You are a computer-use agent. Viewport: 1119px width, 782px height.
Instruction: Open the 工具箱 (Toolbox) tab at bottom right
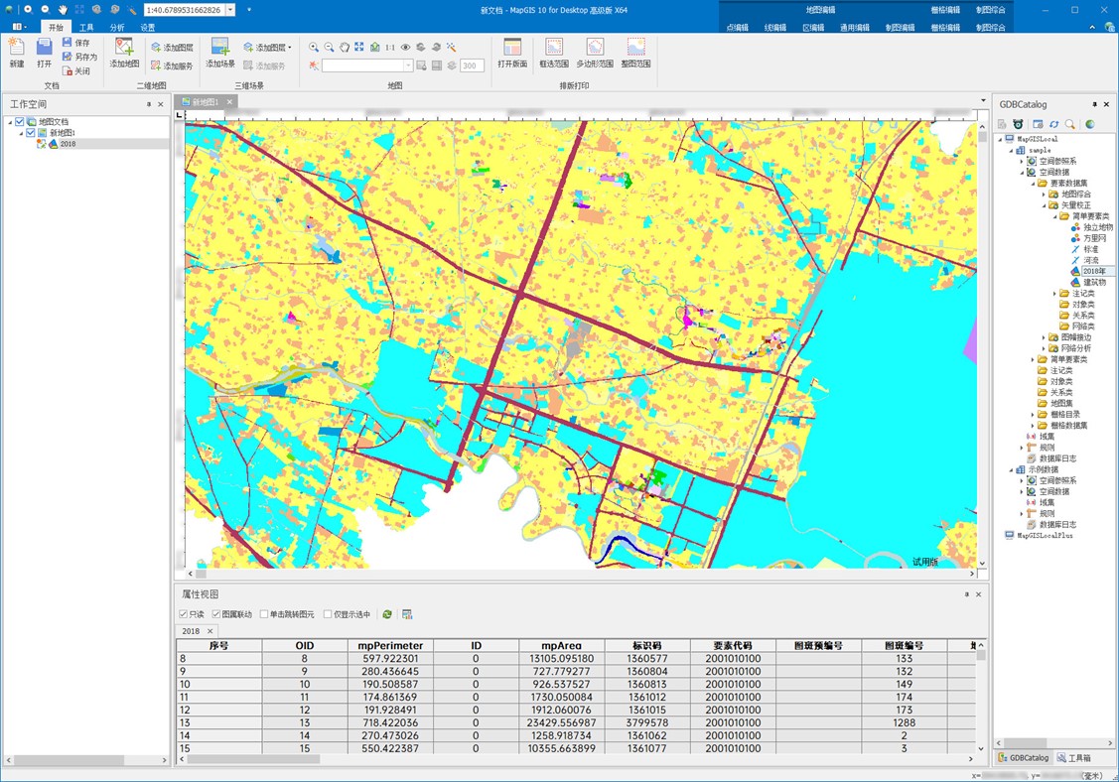point(1073,757)
